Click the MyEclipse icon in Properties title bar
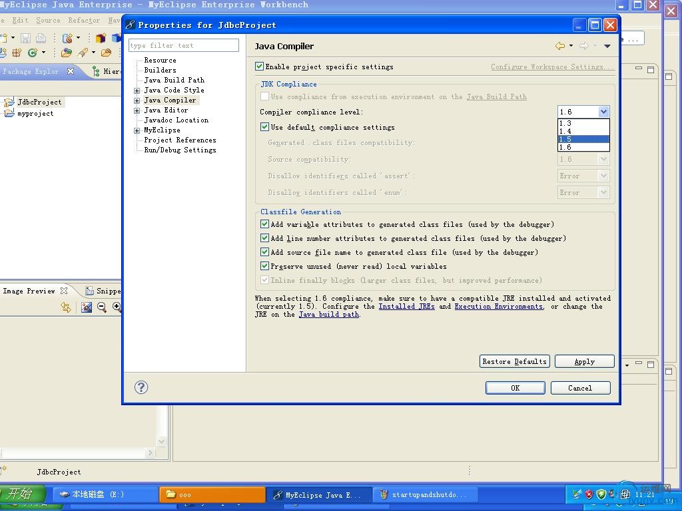 [130, 25]
